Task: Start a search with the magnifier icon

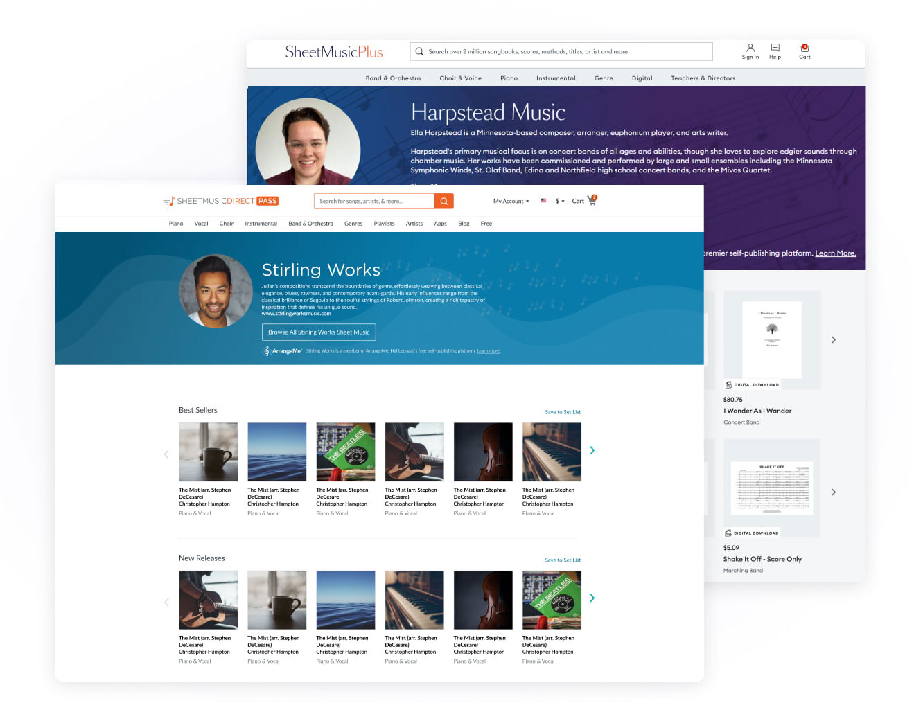Action: click(443, 201)
